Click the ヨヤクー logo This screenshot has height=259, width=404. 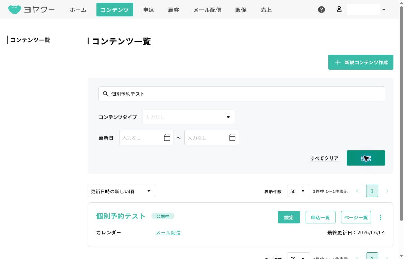[31, 10]
